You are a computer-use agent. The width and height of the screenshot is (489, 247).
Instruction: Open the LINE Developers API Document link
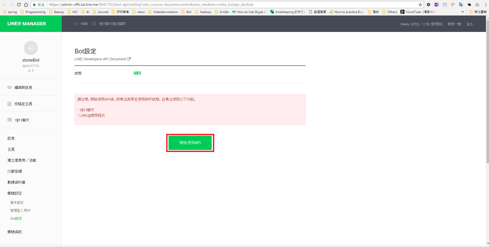103,59
